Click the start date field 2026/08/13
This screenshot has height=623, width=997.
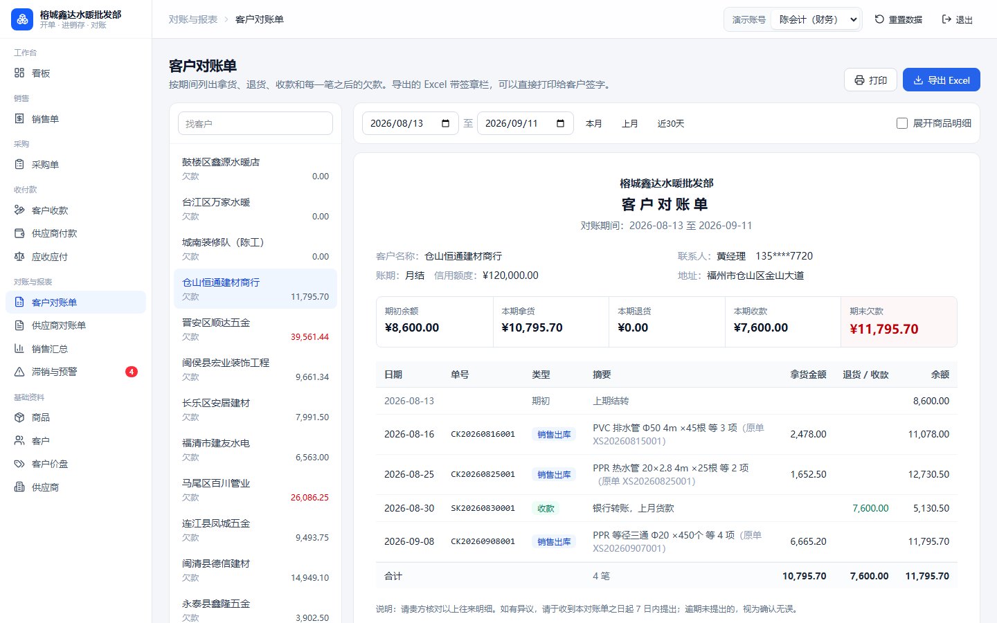[411, 123]
